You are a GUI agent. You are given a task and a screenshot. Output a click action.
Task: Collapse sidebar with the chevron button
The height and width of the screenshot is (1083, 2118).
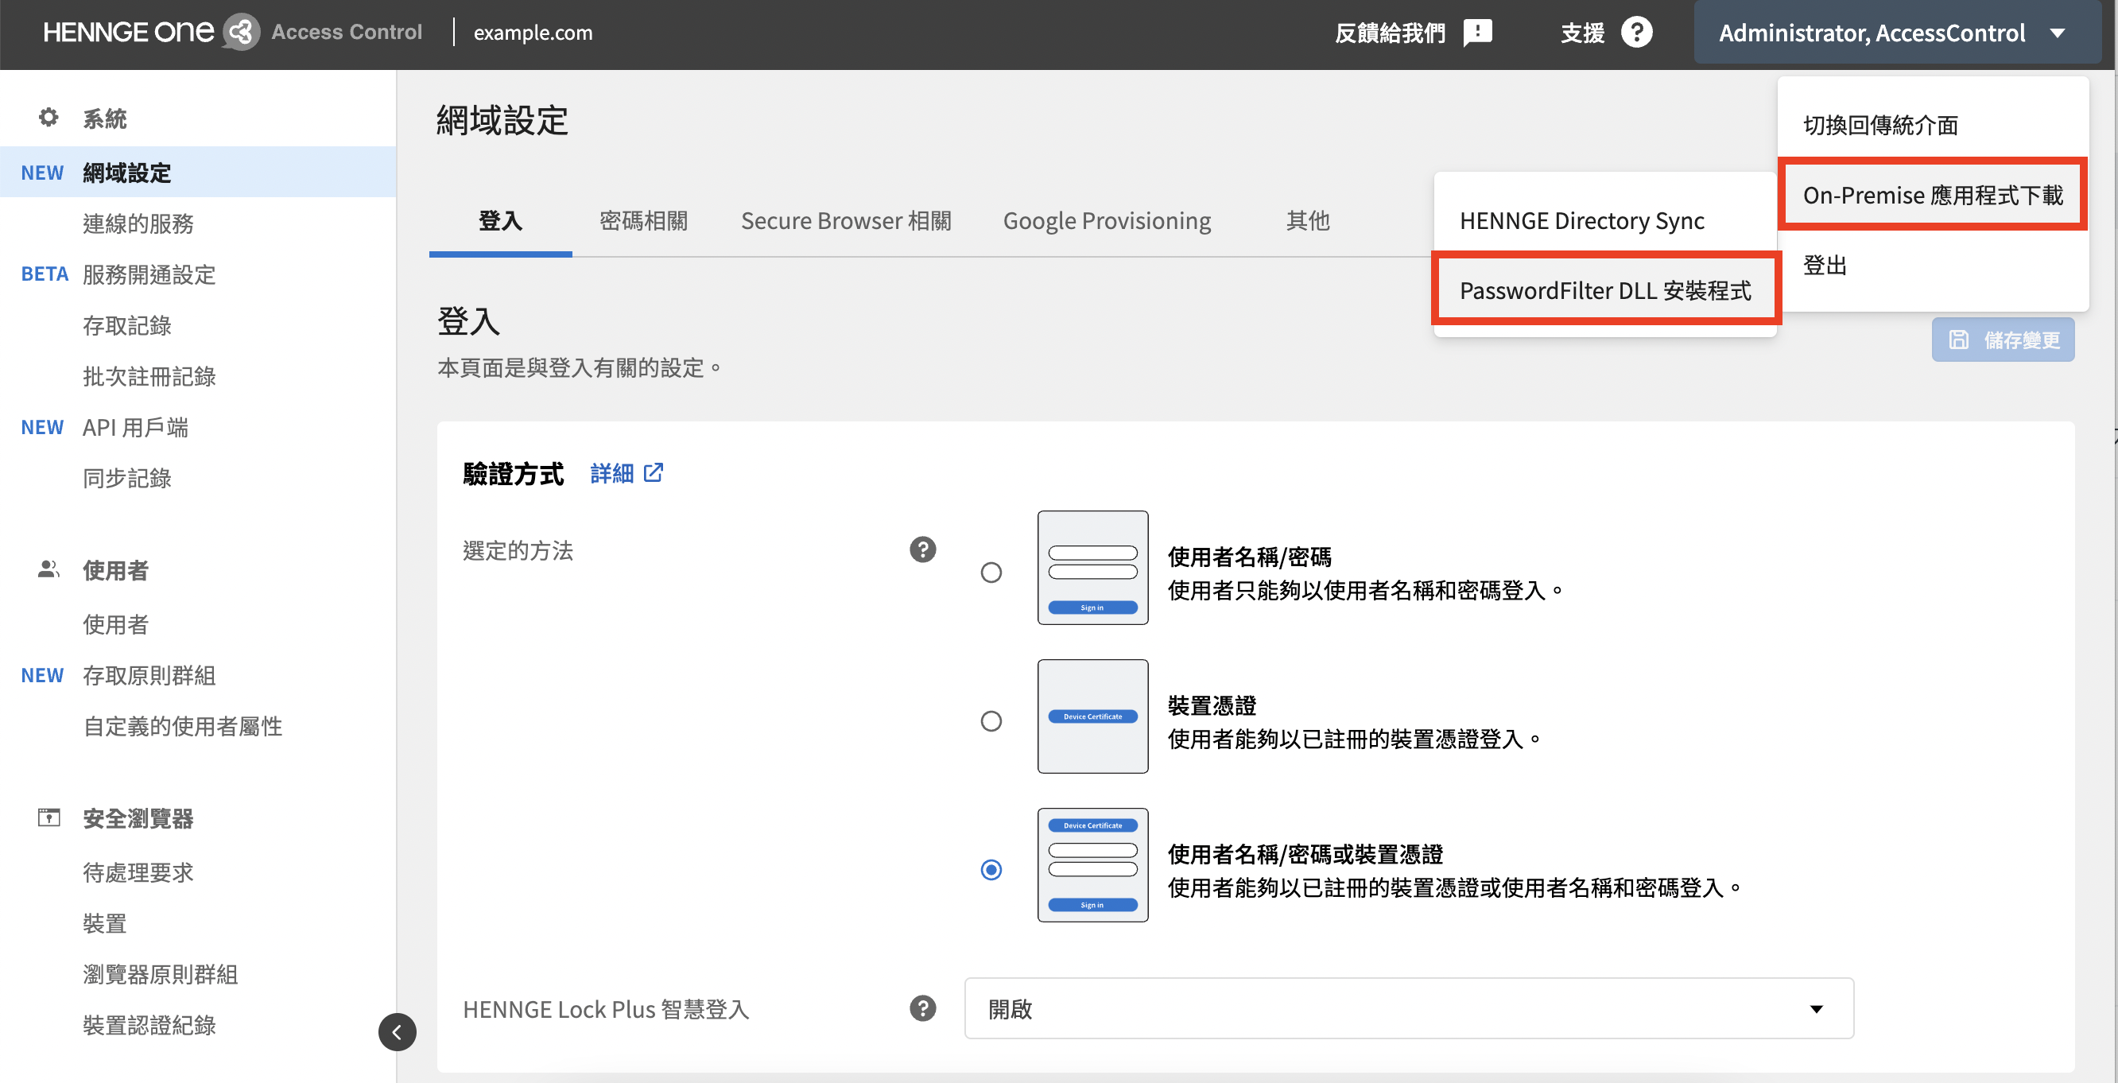click(x=398, y=1032)
